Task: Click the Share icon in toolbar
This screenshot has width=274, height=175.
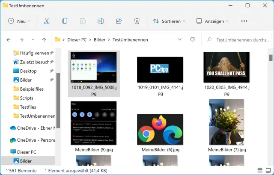Action: click(x=119, y=21)
